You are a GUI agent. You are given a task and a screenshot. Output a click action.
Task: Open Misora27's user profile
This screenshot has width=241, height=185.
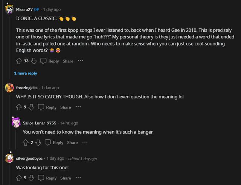click(24, 9)
